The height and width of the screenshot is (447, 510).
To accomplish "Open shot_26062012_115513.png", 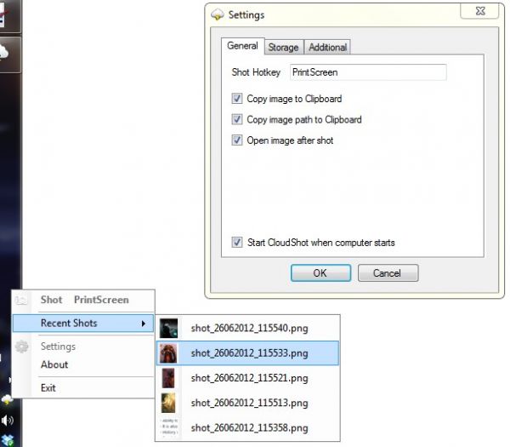I will [248, 403].
